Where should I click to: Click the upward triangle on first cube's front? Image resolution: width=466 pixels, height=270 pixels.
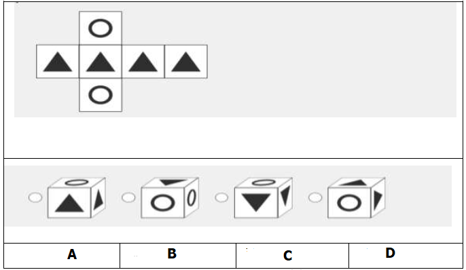pyautogui.click(x=69, y=204)
